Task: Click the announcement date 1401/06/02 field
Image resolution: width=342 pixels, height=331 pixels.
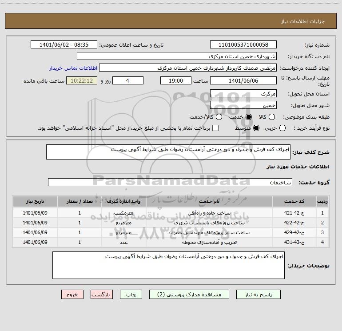Action: coord(64,45)
